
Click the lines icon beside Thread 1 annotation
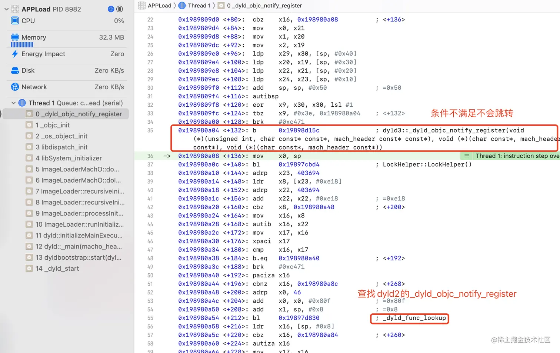click(x=467, y=156)
